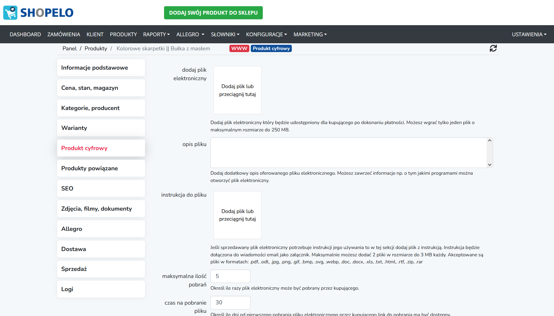This screenshot has height=316, width=554.
Task: Click the red WWW badge
Action: (x=239, y=48)
